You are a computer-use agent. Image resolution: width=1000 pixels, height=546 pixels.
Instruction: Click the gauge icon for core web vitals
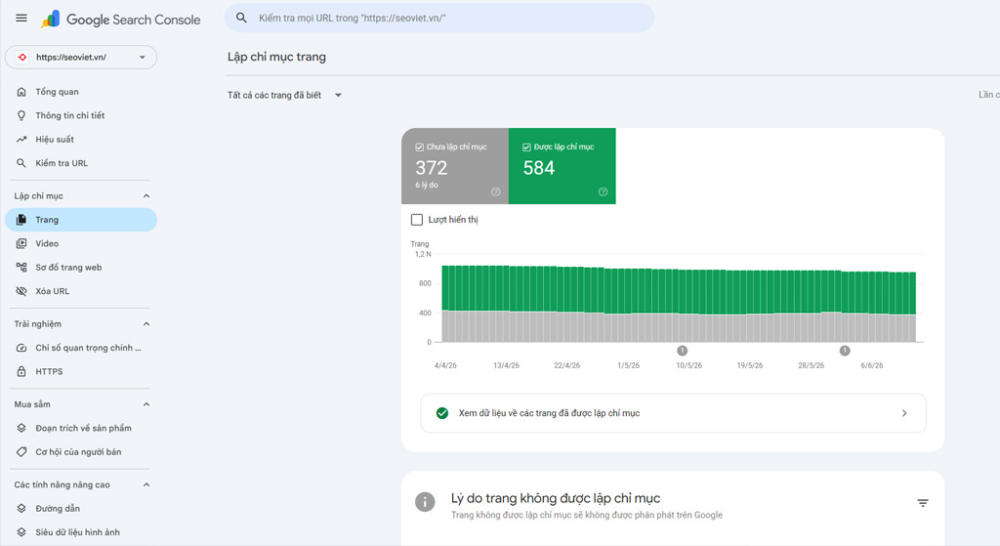click(x=21, y=348)
